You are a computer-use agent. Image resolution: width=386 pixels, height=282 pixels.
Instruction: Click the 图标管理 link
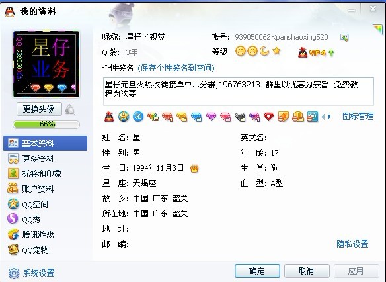358,117
